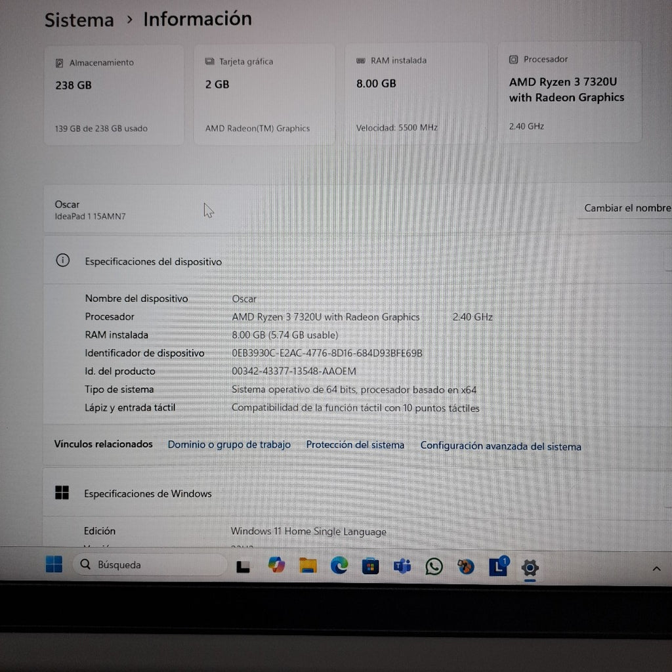The height and width of the screenshot is (672, 672).
Task: Open the Windows Start menu
Action: (x=54, y=564)
